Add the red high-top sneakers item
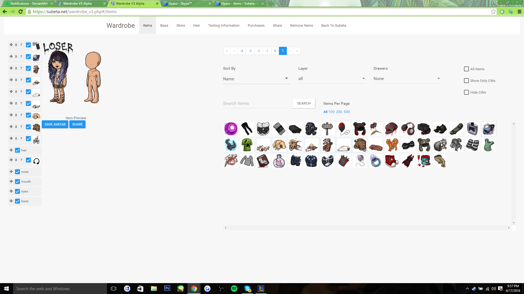Image resolution: width=524 pixels, height=294 pixels. click(x=392, y=161)
